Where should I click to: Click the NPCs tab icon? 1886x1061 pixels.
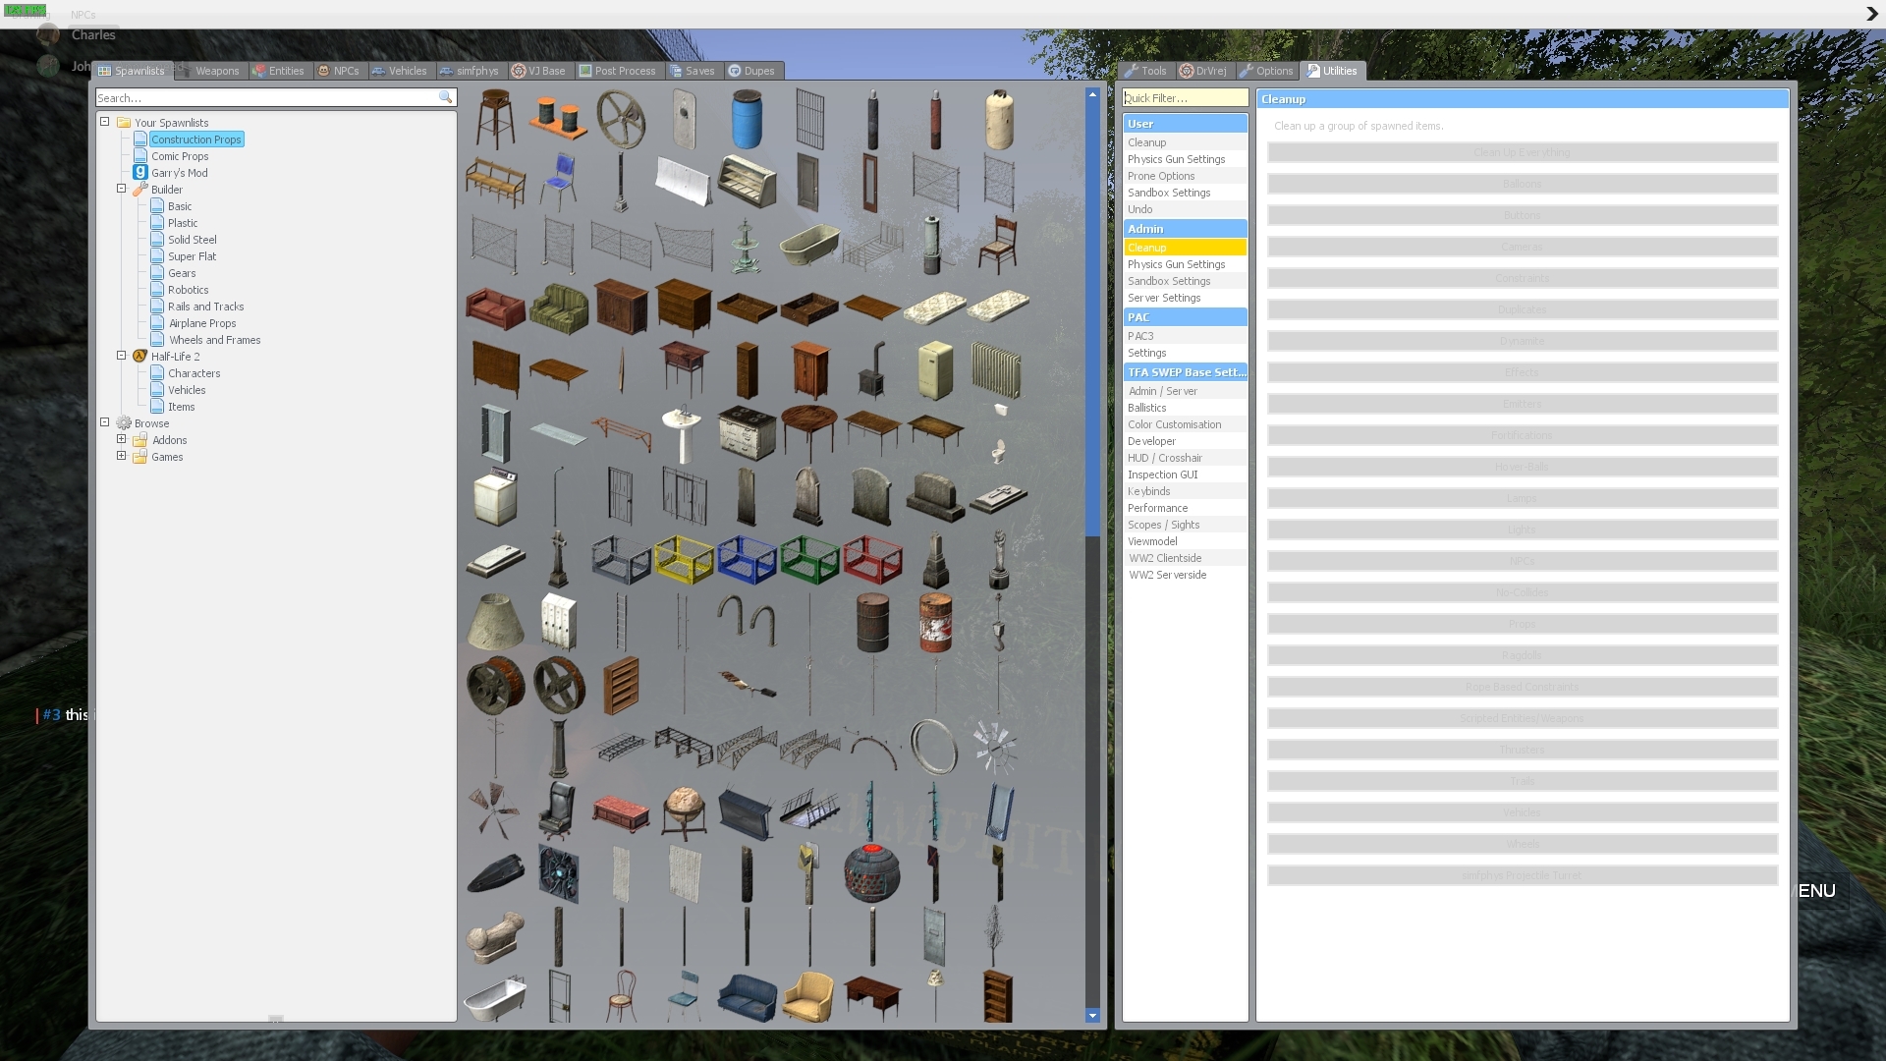pyautogui.click(x=324, y=71)
